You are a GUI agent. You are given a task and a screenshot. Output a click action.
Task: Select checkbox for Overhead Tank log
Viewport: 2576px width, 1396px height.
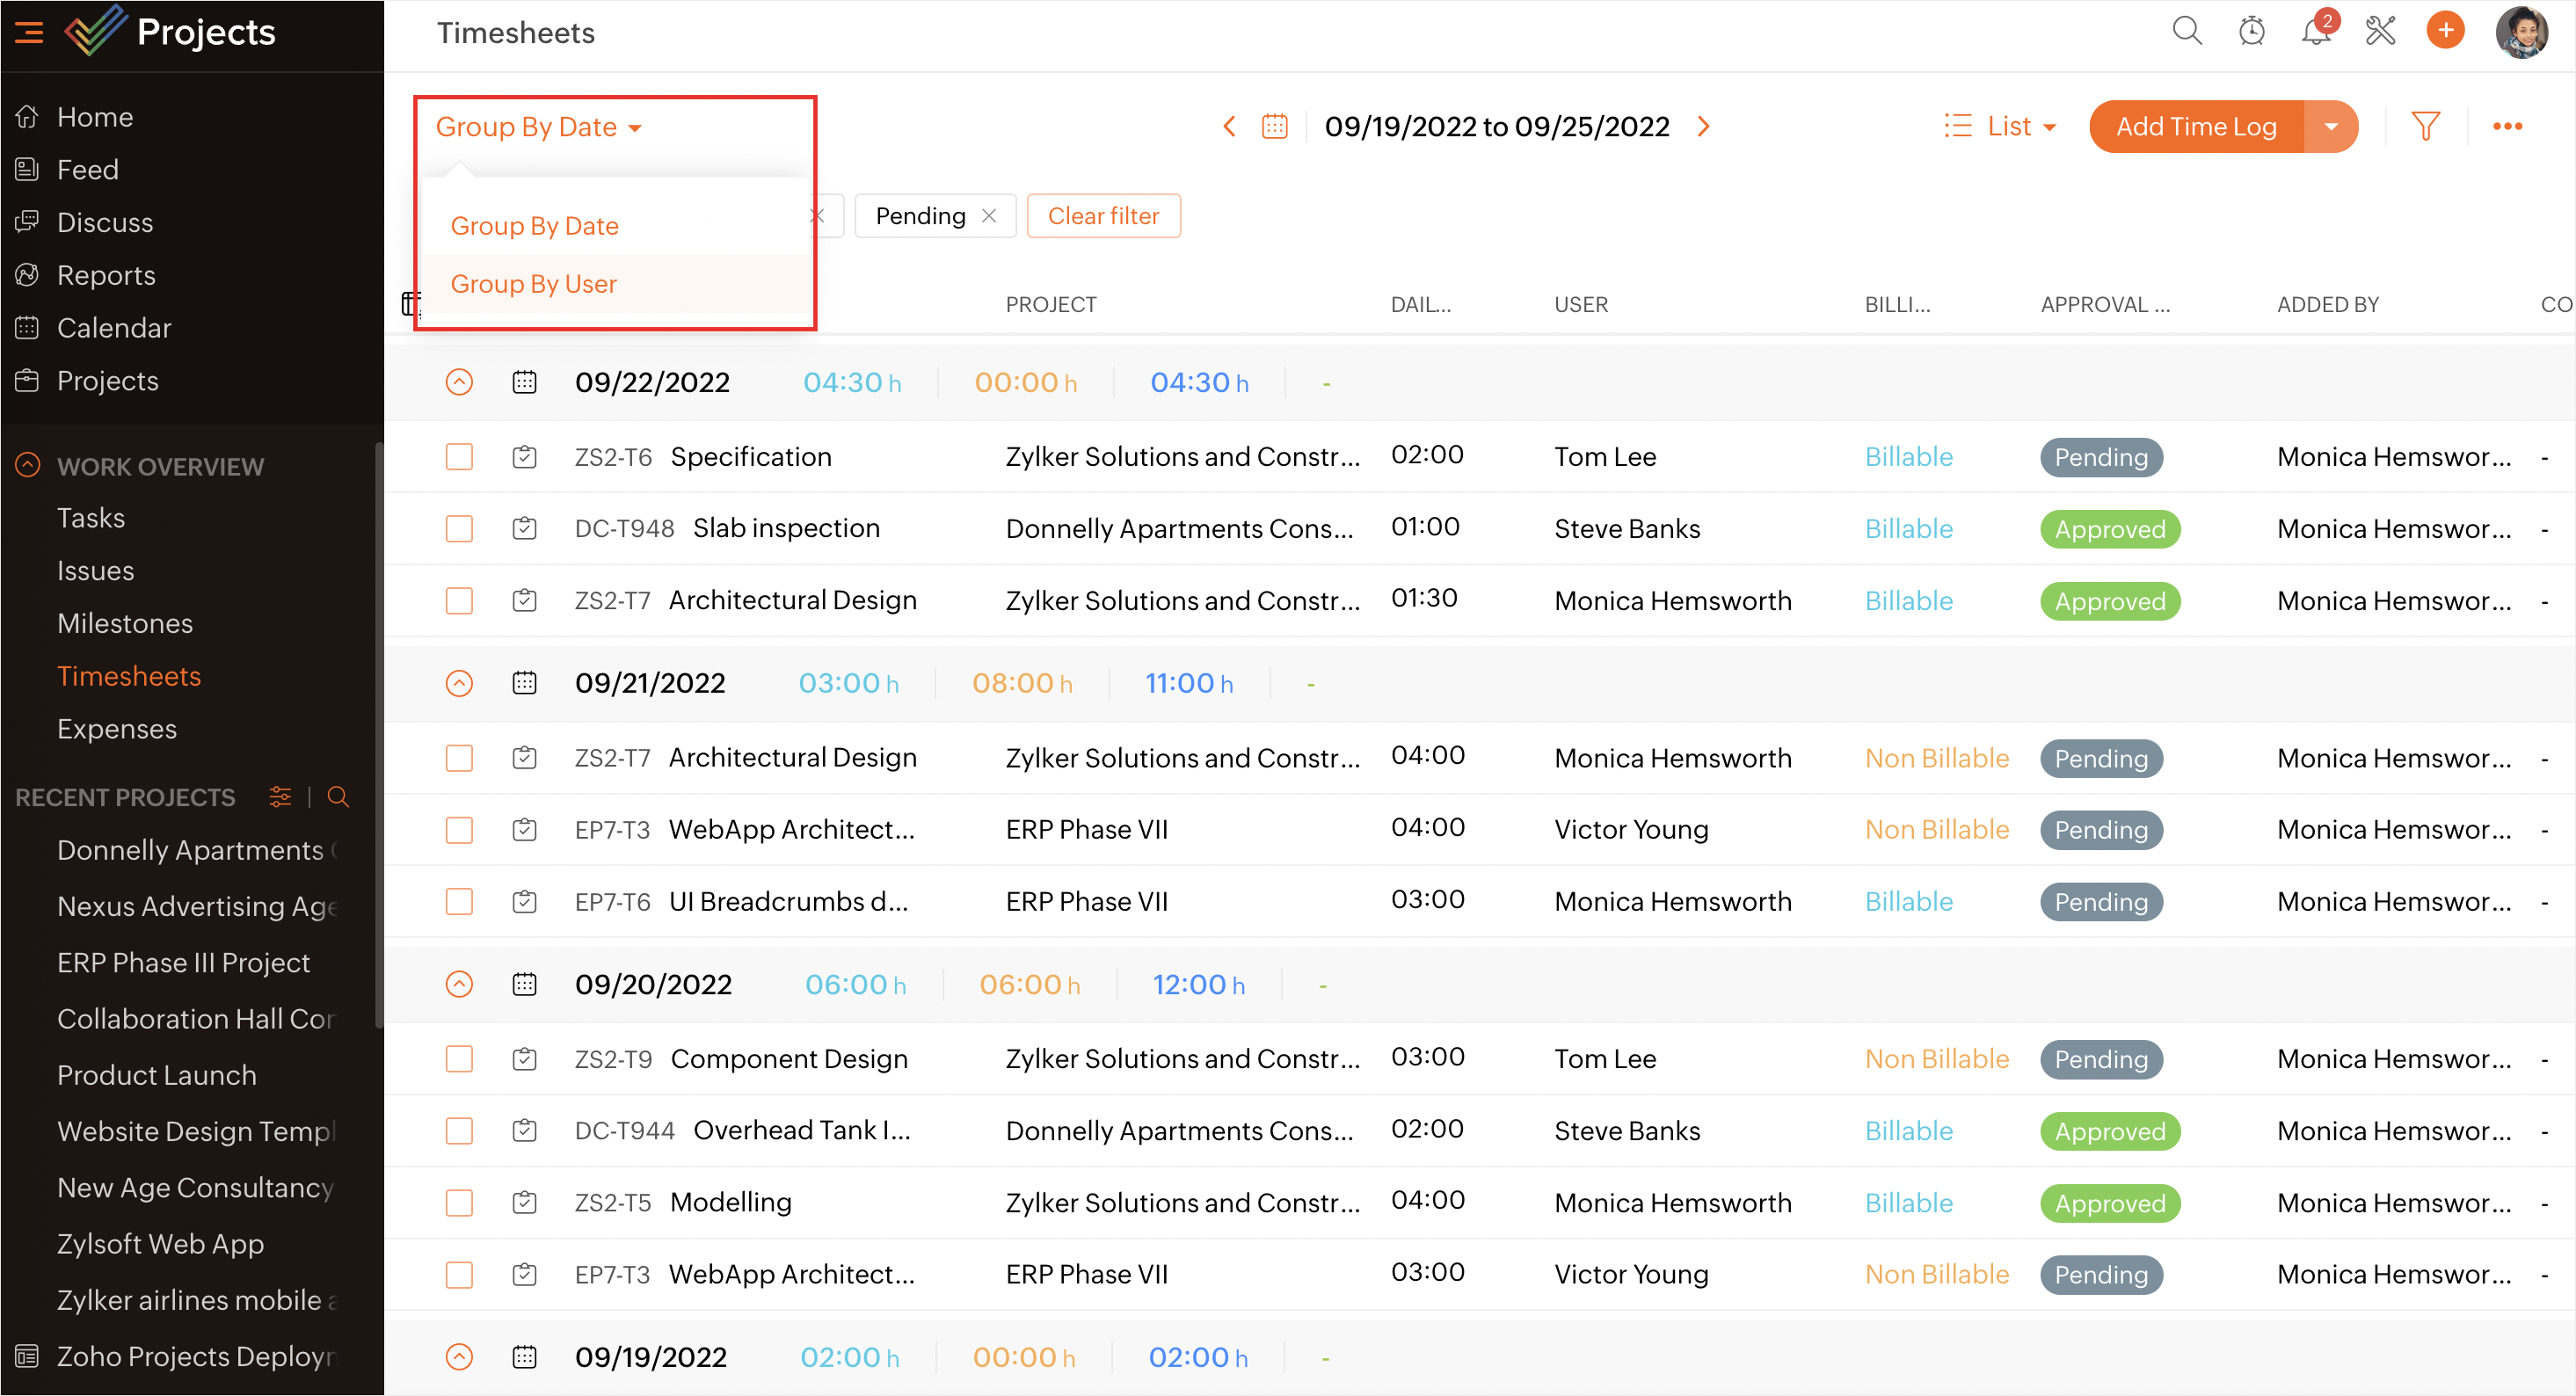(x=459, y=1131)
